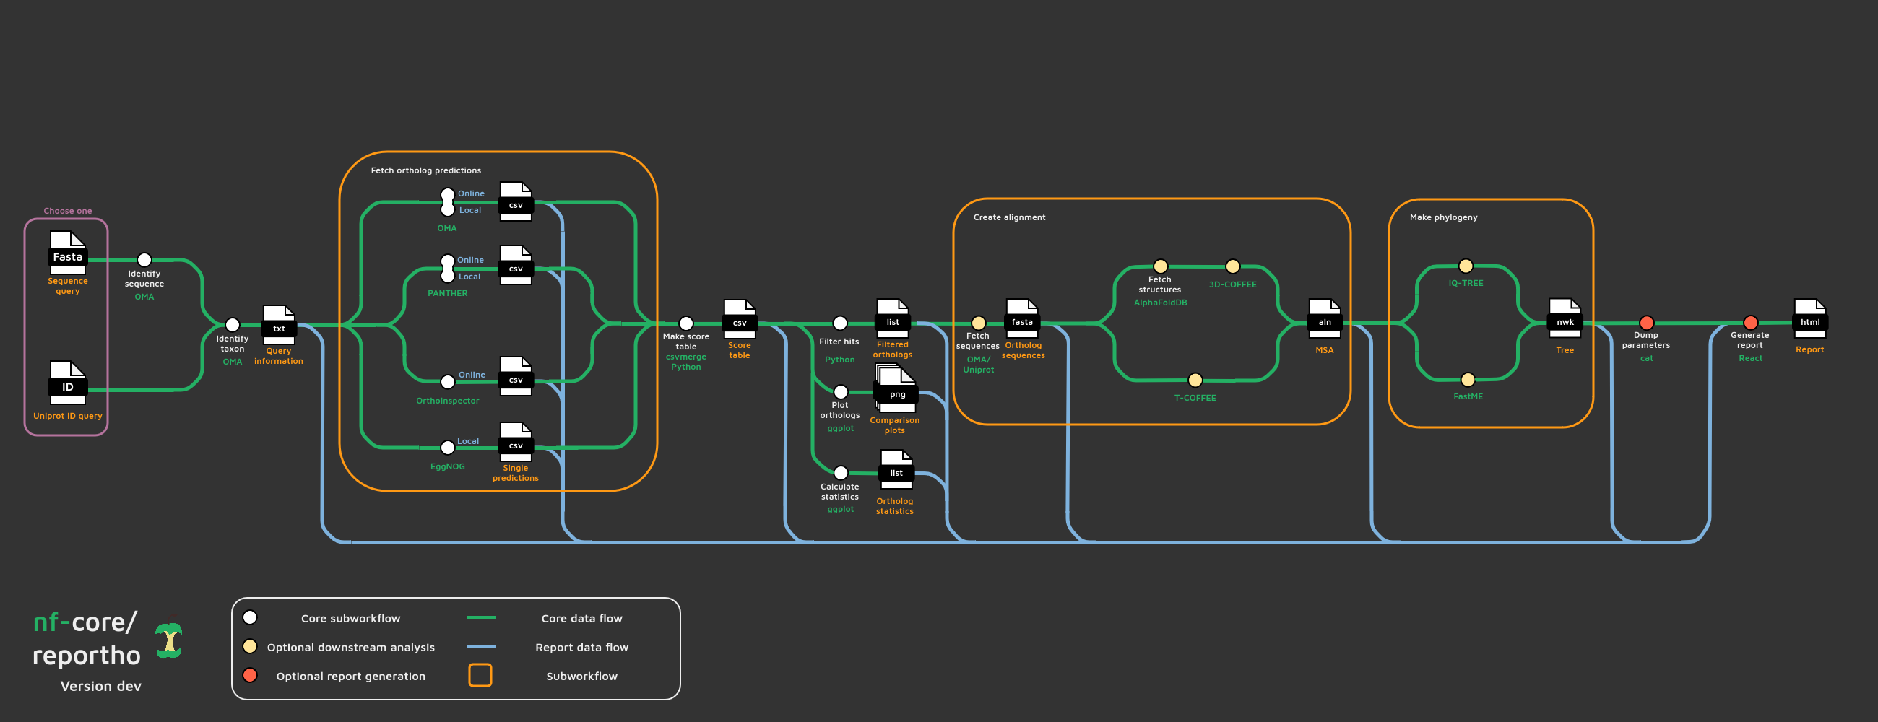Select the red Generate report node
This screenshot has width=1878, height=722.
tap(1749, 323)
